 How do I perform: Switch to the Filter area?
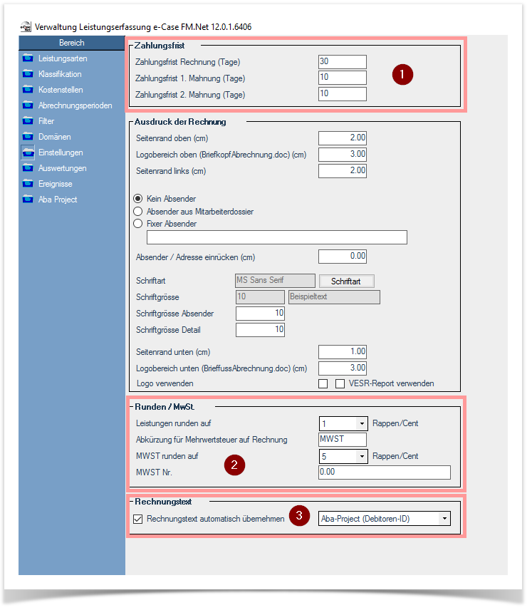[46, 121]
